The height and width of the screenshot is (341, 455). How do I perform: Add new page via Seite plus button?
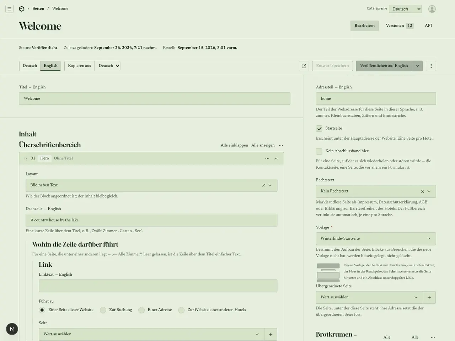[x=271, y=334]
